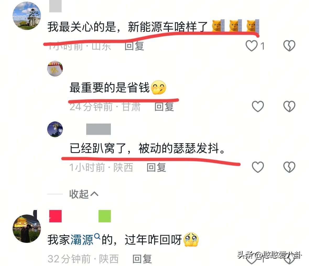Screen dimensions: 309x266
Task: Tap the green badge next to bottom username
Action: (105, 216)
